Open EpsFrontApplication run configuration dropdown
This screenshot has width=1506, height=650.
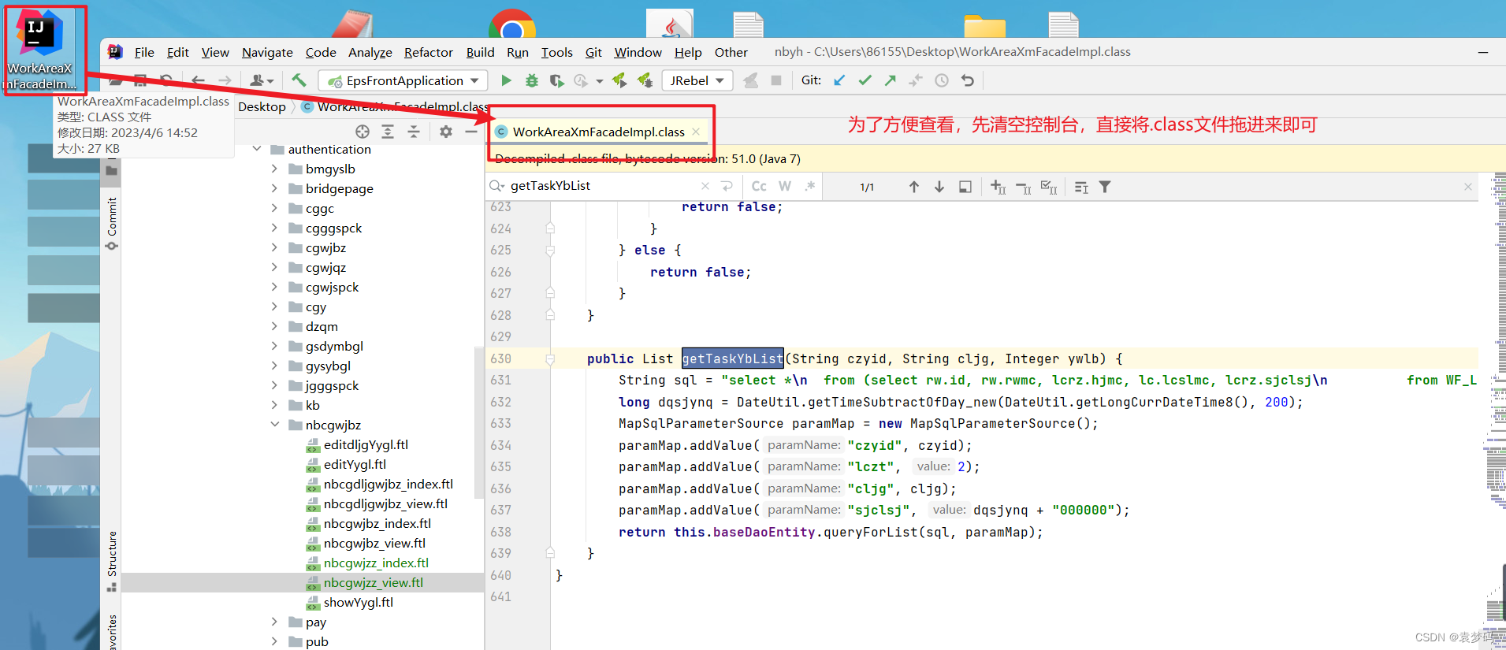pos(403,80)
